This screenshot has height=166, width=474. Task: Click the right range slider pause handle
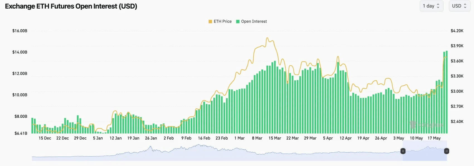tap(446, 151)
